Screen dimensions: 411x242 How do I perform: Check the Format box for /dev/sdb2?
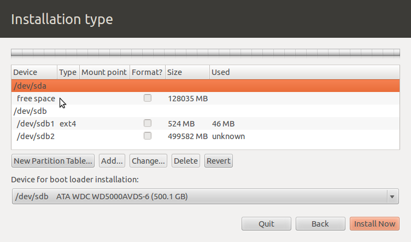[147, 136]
